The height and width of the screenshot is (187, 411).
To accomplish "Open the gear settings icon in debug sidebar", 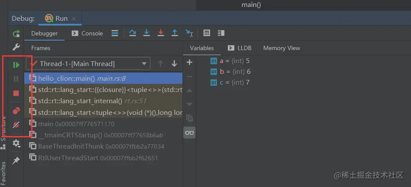I will (x=16, y=143).
